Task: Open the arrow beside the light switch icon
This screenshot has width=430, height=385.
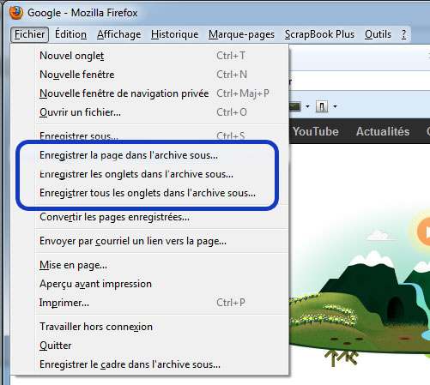Action: tap(335, 106)
